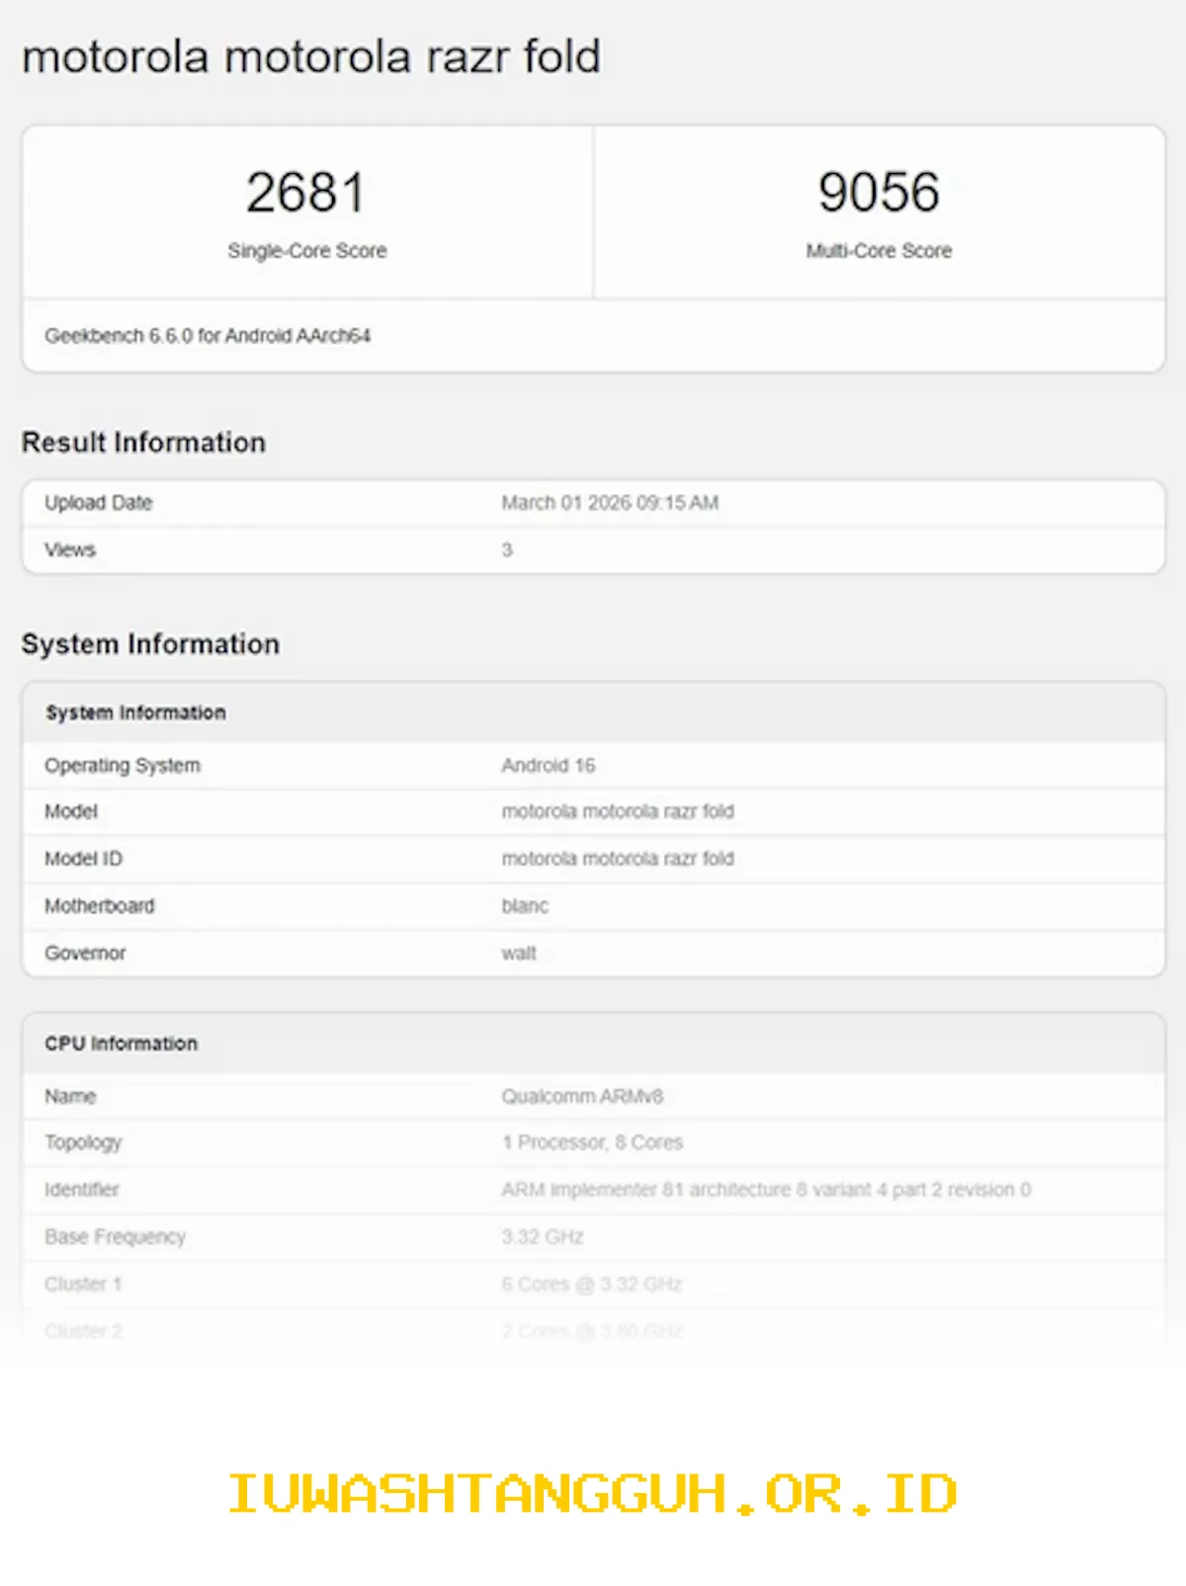Image resolution: width=1186 pixels, height=1586 pixels.
Task: Select the 'Qualcomm ARMv8' value
Action: click(582, 1097)
